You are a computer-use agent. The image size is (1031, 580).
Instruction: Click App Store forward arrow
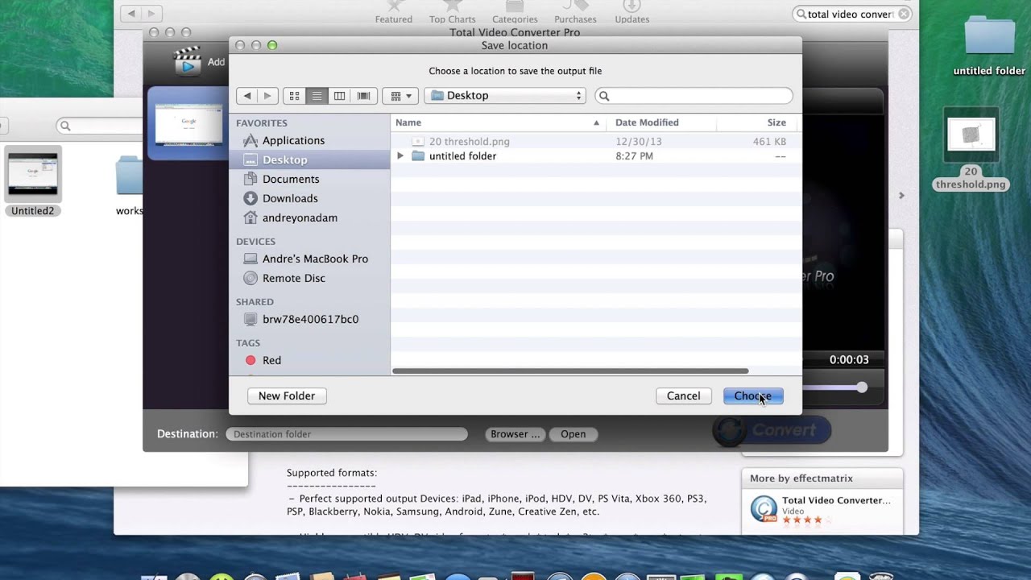[x=151, y=14]
